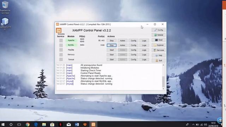Toggle Mercury service checkbox
Image resolution: width=226 pixels, height=127 pixels.
(61, 55)
